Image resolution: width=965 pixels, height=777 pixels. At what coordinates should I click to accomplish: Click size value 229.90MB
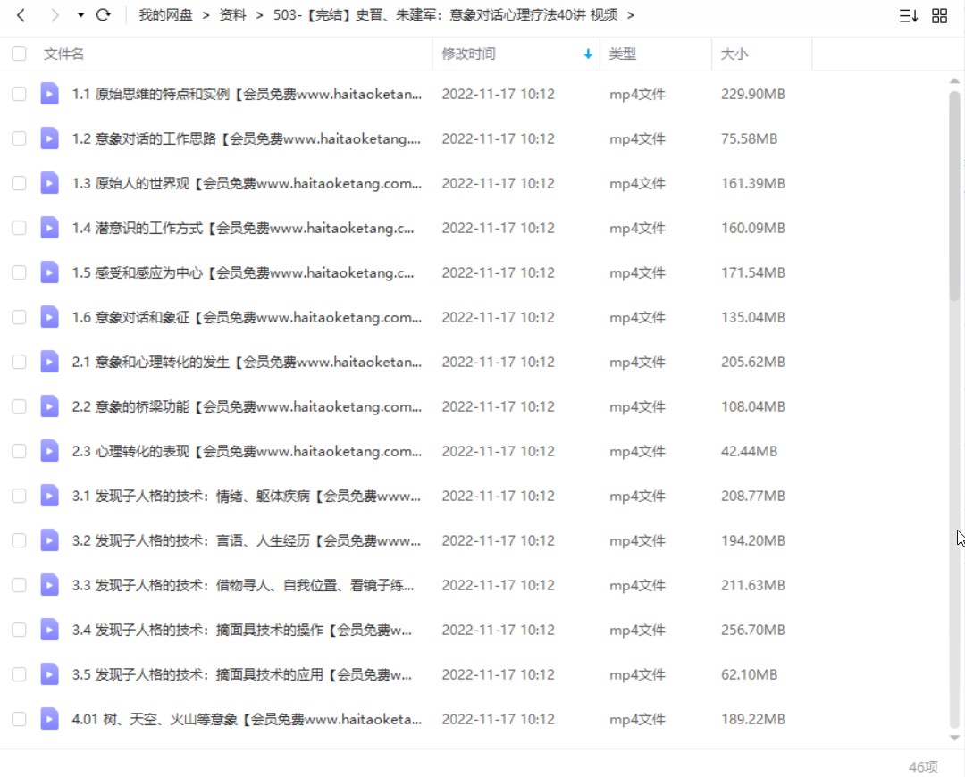[753, 94]
